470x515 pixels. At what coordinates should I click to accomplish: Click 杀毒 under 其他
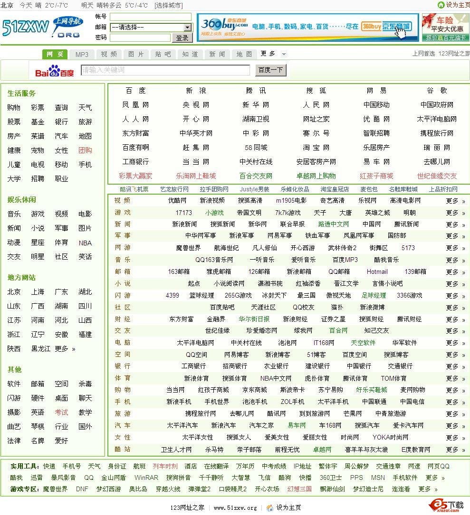[85, 384]
